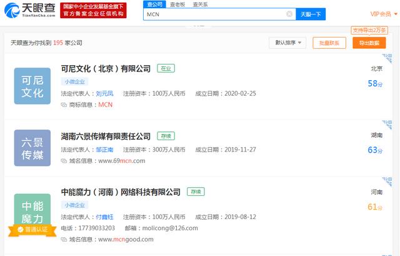The height and width of the screenshot is (256, 400).
Task: Switch to the 查关系 search tab
Action: click(200, 4)
